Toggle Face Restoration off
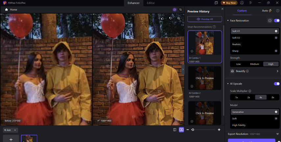This screenshot has width=281, height=142. coord(277,21)
